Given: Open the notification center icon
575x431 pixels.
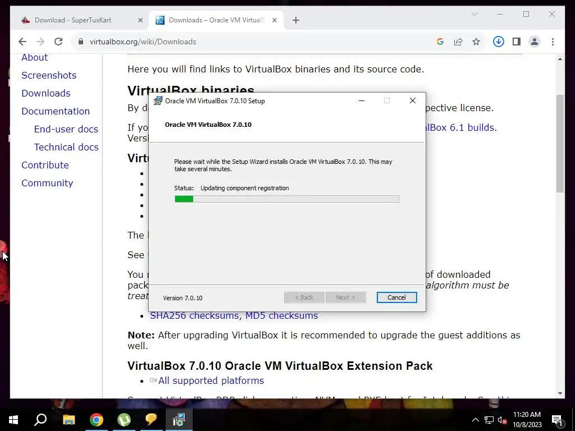Looking at the screenshot, I should [x=558, y=420].
